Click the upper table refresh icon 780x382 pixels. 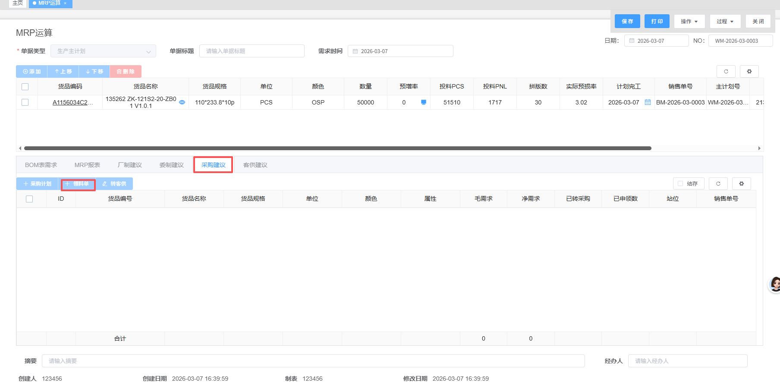[x=726, y=72]
